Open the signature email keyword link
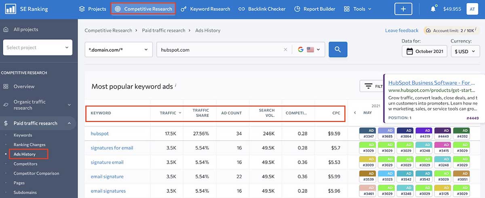The height and width of the screenshot is (198, 485). coord(107,162)
